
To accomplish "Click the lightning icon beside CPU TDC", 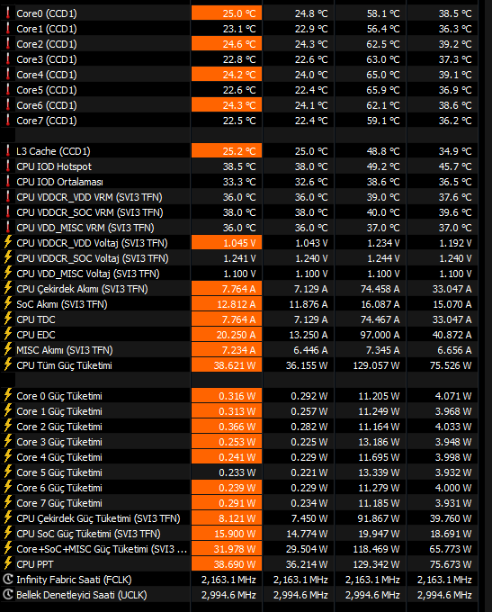I will (7, 319).
